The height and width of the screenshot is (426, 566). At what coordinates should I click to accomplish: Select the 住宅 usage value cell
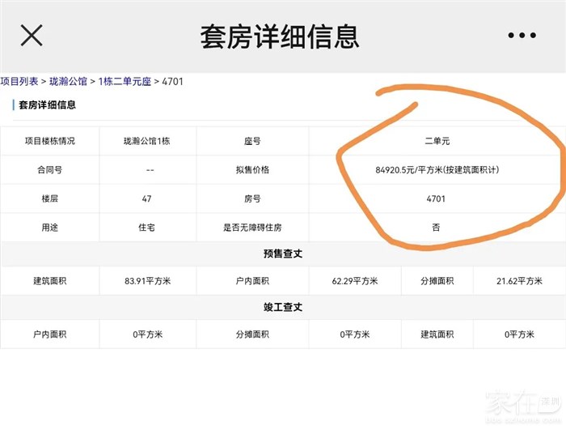point(150,228)
